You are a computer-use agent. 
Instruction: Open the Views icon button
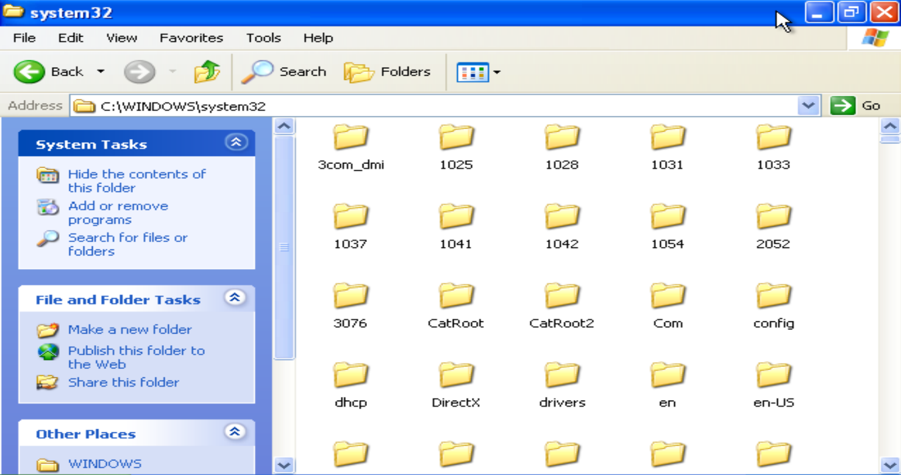tap(472, 73)
